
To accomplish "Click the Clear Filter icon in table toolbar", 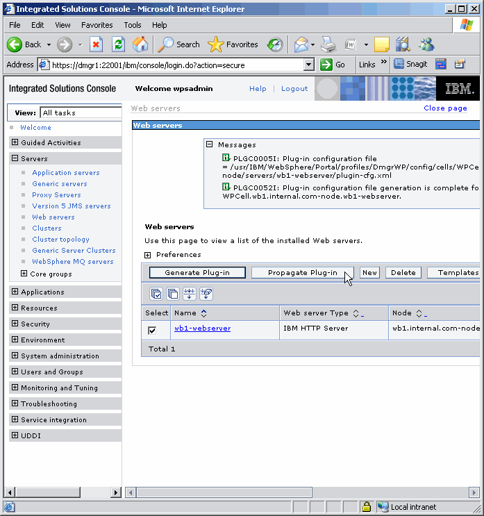I will [206, 294].
